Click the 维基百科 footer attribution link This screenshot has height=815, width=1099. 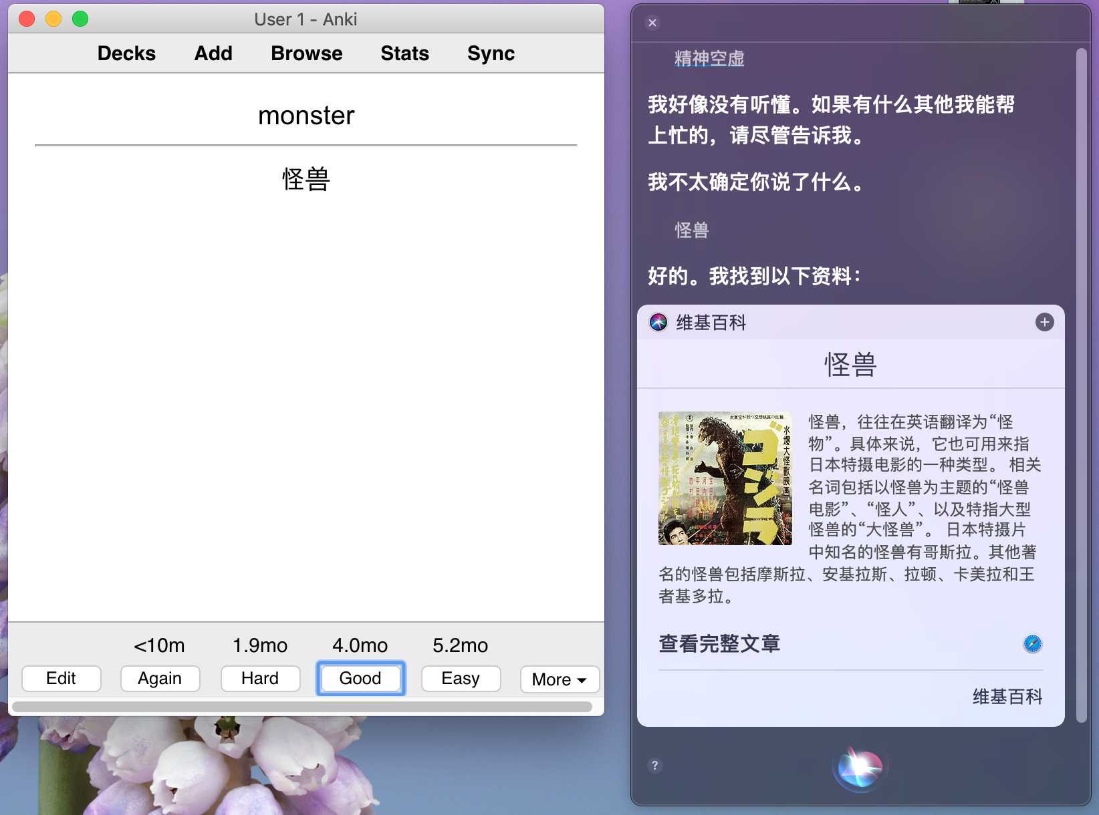pyautogui.click(x=1007, y=697)
